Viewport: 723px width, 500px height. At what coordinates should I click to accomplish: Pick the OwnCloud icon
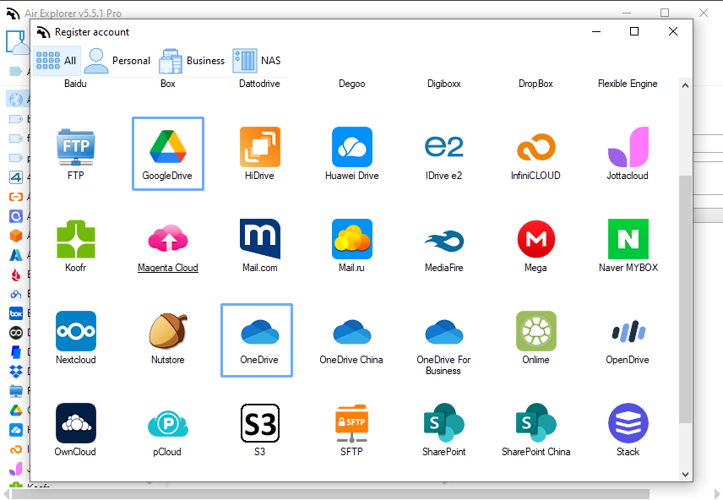click(76, 423)
